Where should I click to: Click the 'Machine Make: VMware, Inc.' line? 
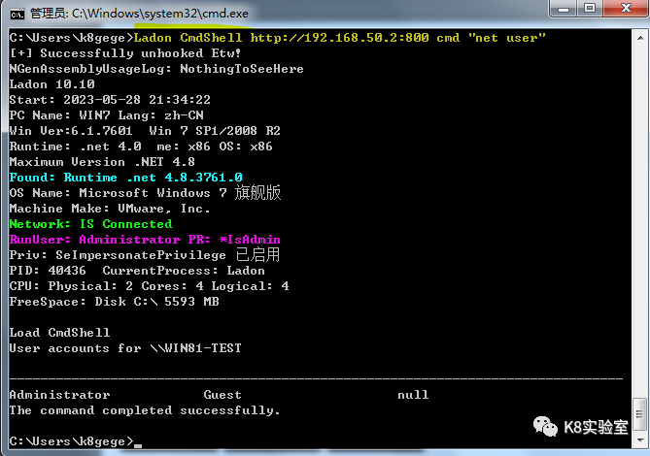click(110, 209)
